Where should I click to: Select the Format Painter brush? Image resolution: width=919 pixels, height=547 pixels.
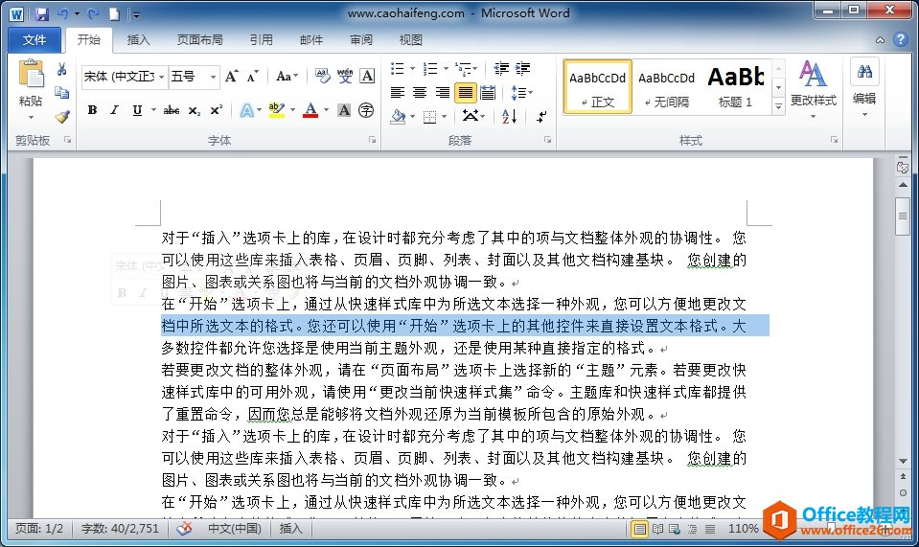point(62,117)
